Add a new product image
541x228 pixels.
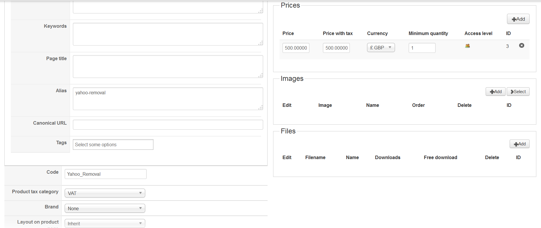495,92
